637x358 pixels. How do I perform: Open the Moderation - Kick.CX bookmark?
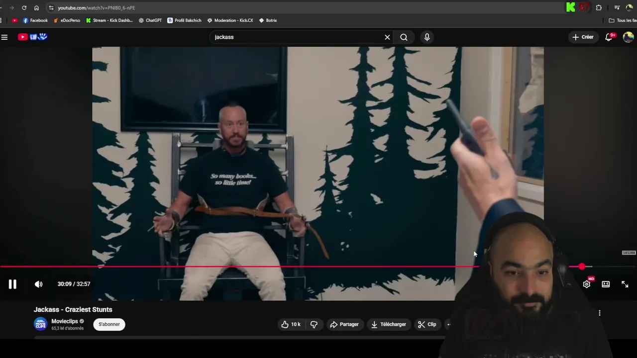click(230, 20)
